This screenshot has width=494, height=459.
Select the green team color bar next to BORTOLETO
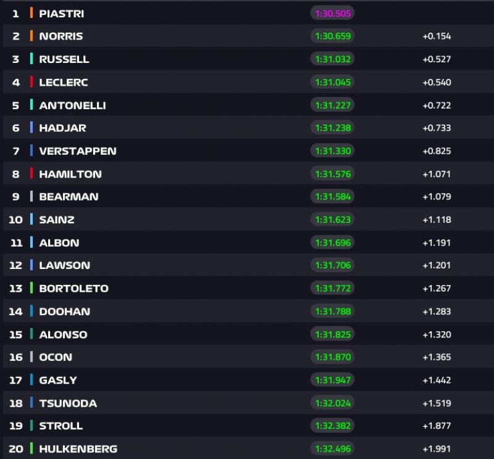31,288
